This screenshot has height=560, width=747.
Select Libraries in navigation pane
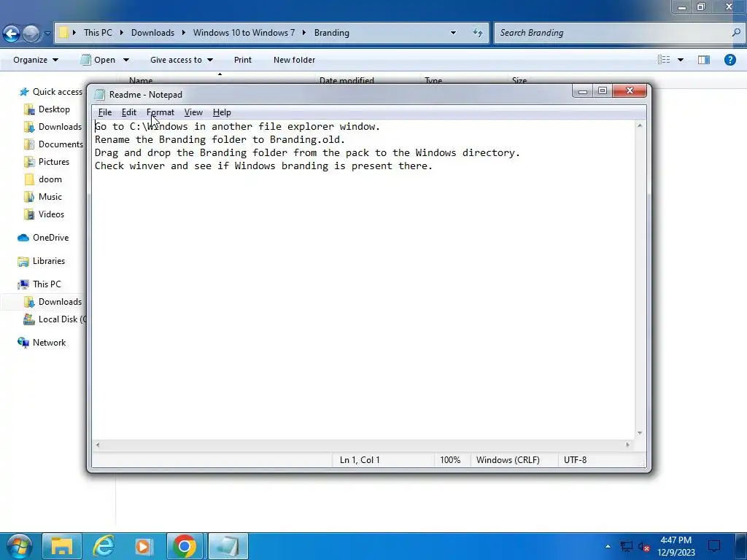click(x=42, y=261)
